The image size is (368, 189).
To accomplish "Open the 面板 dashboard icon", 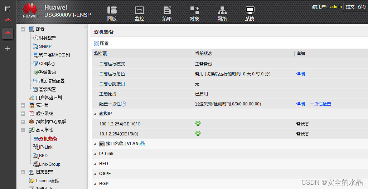I will click(112, 10).
